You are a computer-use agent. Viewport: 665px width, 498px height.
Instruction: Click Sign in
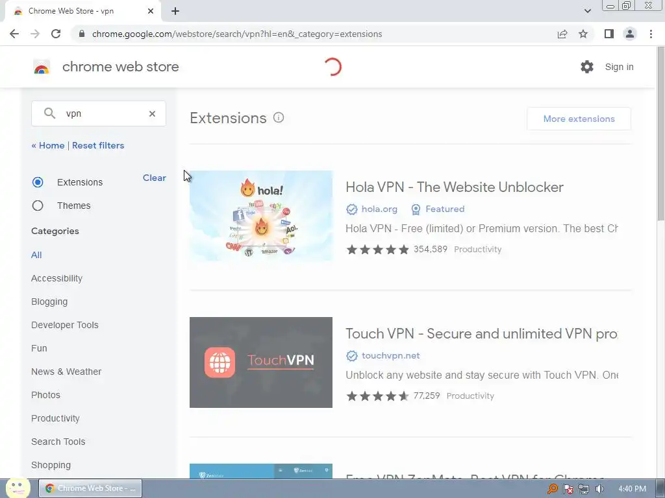click(x=619, y=67)
